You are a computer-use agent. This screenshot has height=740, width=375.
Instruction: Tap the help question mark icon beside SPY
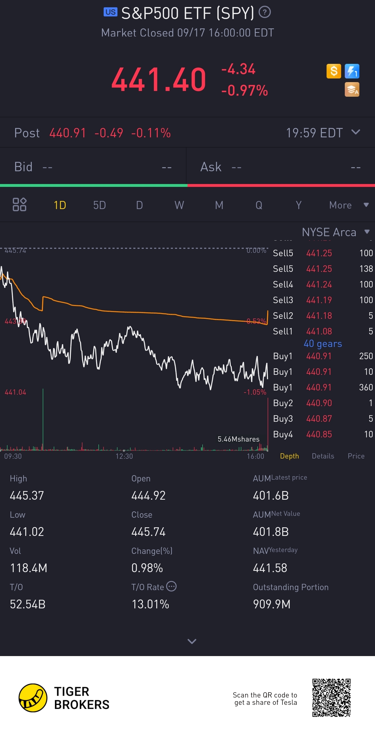[x=265, y=12]
